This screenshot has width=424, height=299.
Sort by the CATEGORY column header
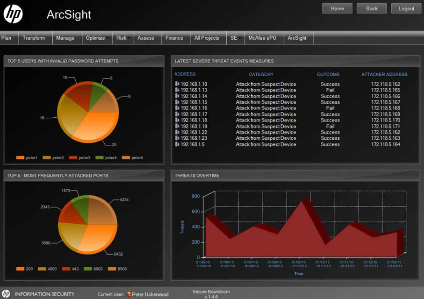pyautogui.click(x=261, y=74)
